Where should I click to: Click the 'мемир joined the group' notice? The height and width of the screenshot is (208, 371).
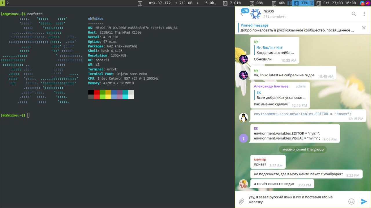(303, 149)
